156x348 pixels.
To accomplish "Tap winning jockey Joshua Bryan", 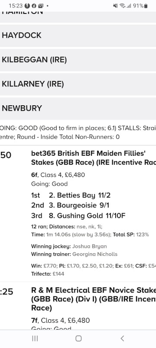I will pyautogui.click(x=90, y=246).
